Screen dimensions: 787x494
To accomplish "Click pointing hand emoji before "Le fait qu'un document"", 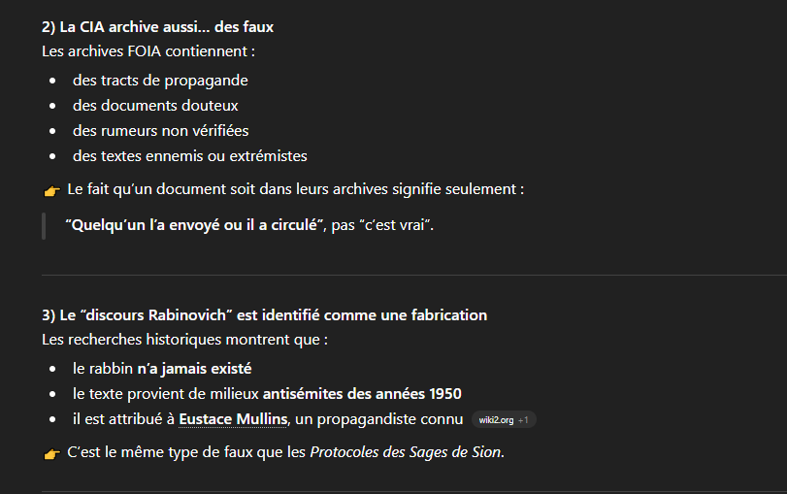I will pos(51,190).
